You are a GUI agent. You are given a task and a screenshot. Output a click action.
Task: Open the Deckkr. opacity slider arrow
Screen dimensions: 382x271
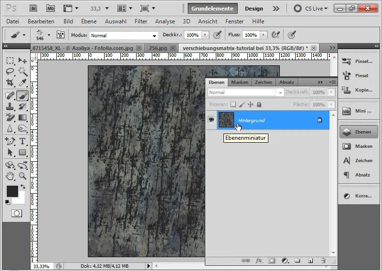click(x=205, y=35)
